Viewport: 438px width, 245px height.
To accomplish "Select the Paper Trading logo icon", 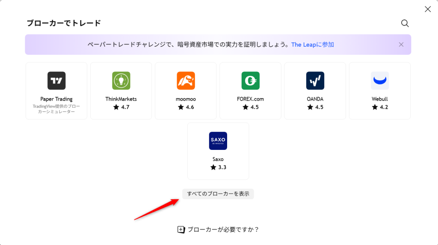I will pyautogui.click(x=56, y=81).
